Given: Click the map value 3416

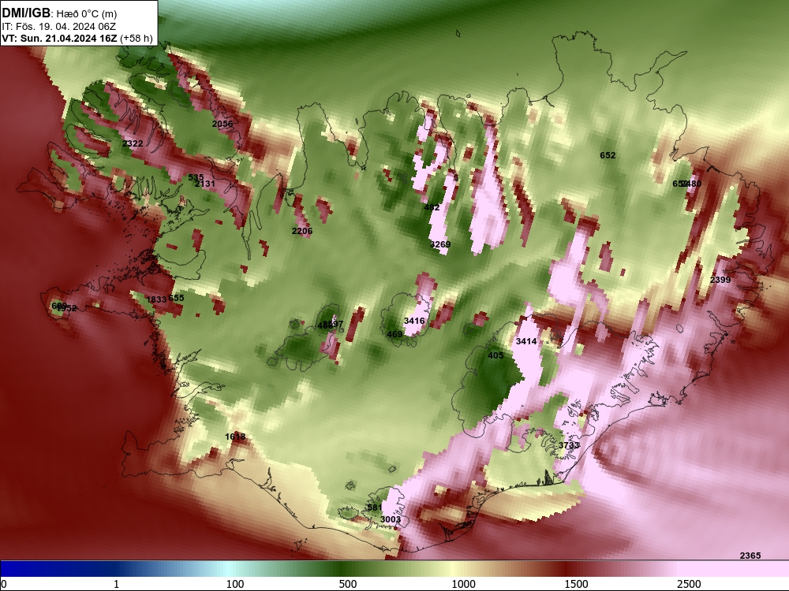Looking at the screenshot, I should pyautogui.click(x=414, y=321).
